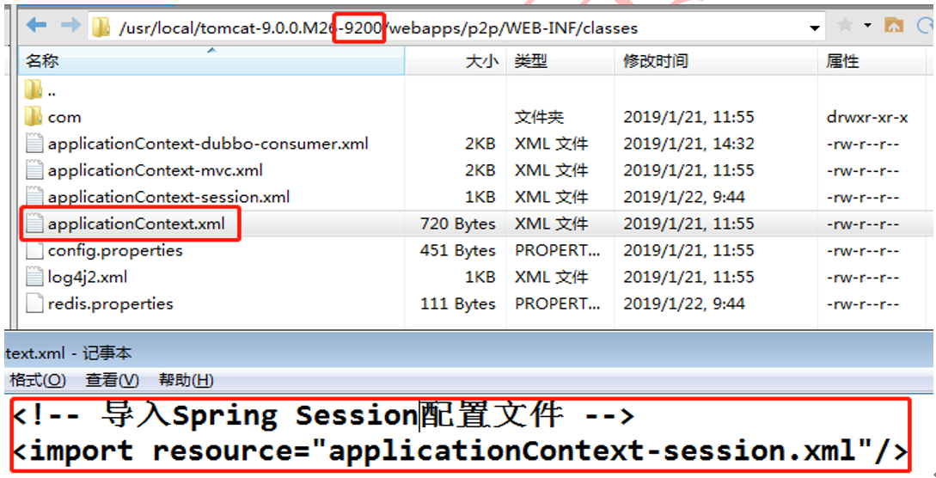Click the com folder icon
The width and height of the screenshot is (936, 478).
click(x=34, y=116)
